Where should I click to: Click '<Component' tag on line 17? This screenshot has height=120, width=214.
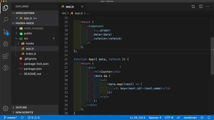point(95,26)
